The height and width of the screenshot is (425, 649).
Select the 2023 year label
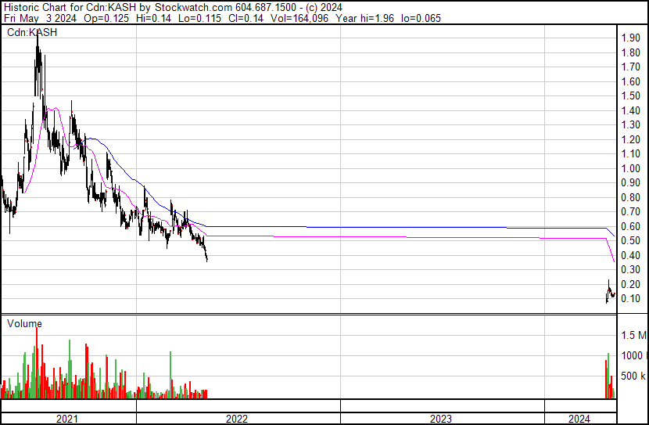click(x=441, y=419)
